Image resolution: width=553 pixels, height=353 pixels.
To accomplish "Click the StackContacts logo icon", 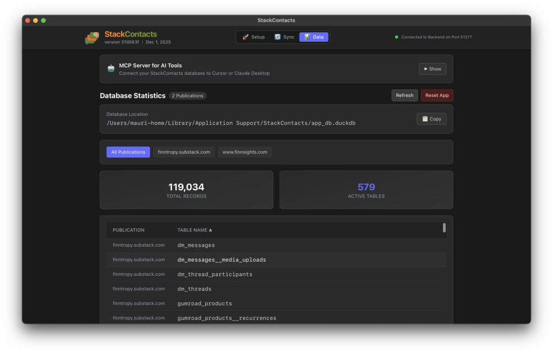I will pos(92,38).
